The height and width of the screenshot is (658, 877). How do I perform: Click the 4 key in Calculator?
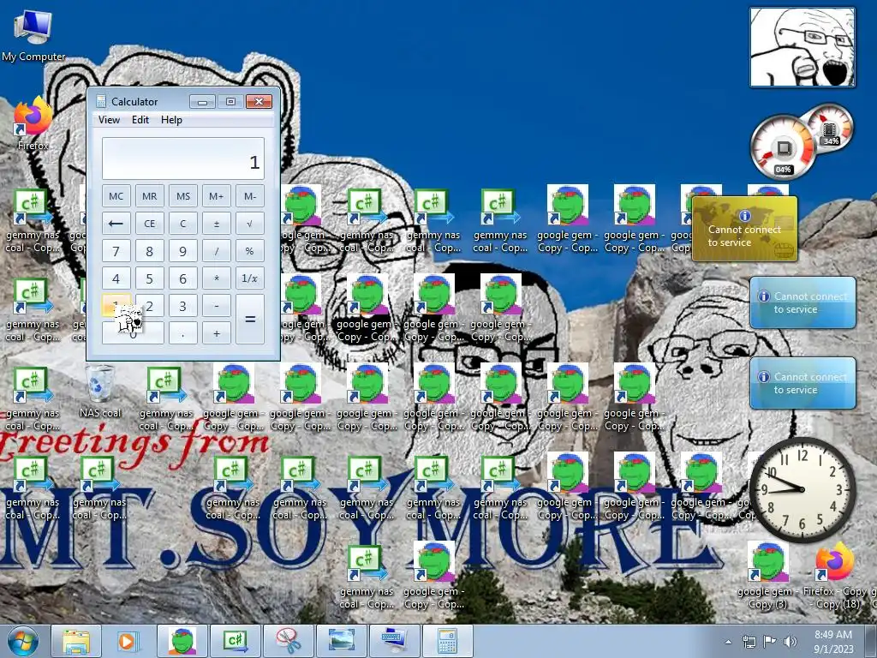[116, 278]
